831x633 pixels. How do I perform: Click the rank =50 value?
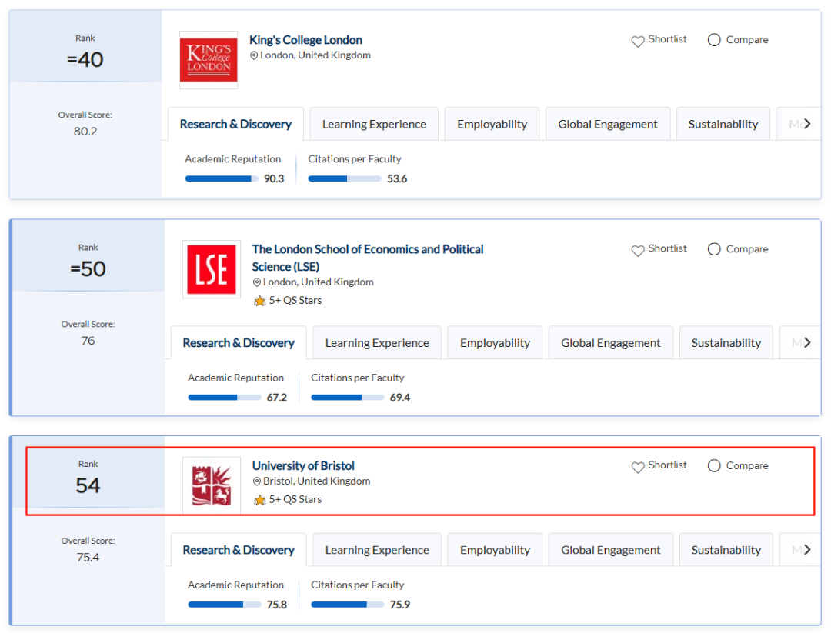88,269
